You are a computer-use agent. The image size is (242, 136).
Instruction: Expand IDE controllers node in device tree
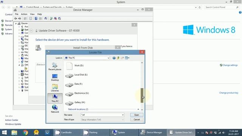coord(19,46)
